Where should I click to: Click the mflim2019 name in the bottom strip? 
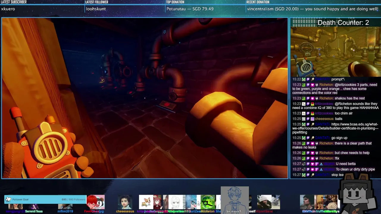(65, 211)
